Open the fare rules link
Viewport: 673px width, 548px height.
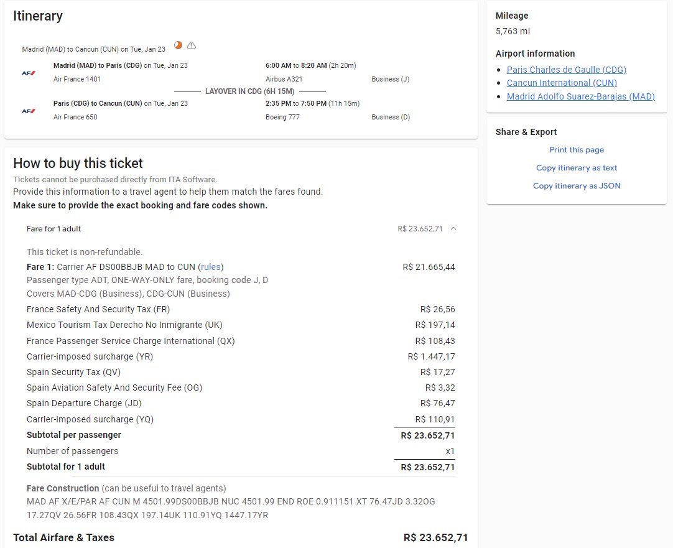coord(211,267)
